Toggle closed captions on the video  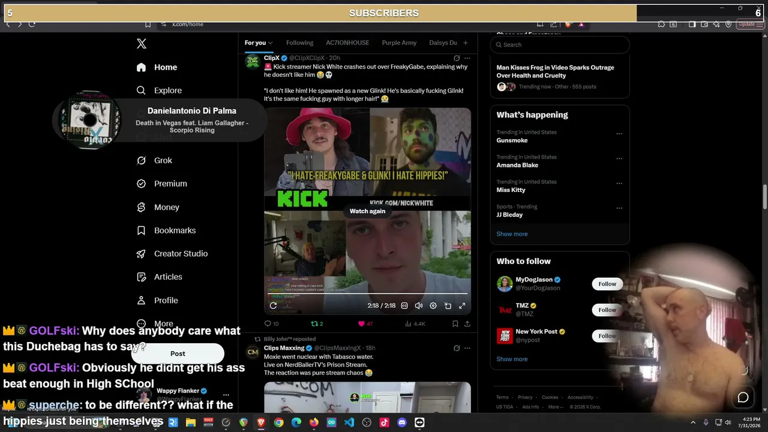tap(404, 305)
